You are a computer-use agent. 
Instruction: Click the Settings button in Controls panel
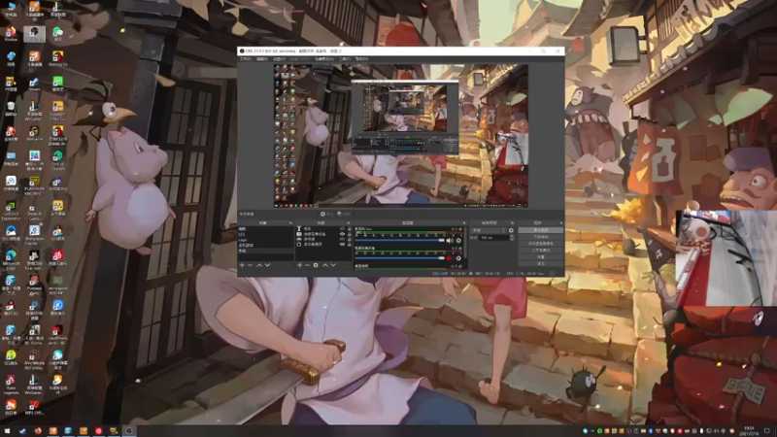[x=541, y=257]
